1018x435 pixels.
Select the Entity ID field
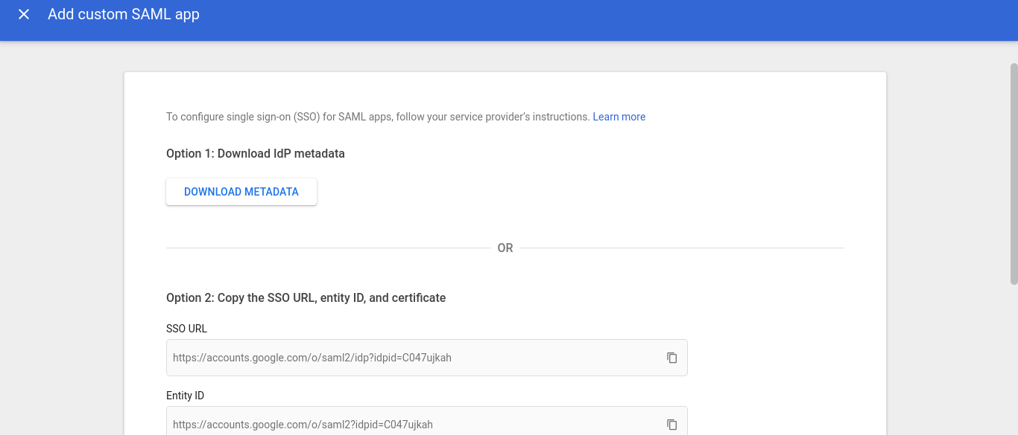coord(426,421)
